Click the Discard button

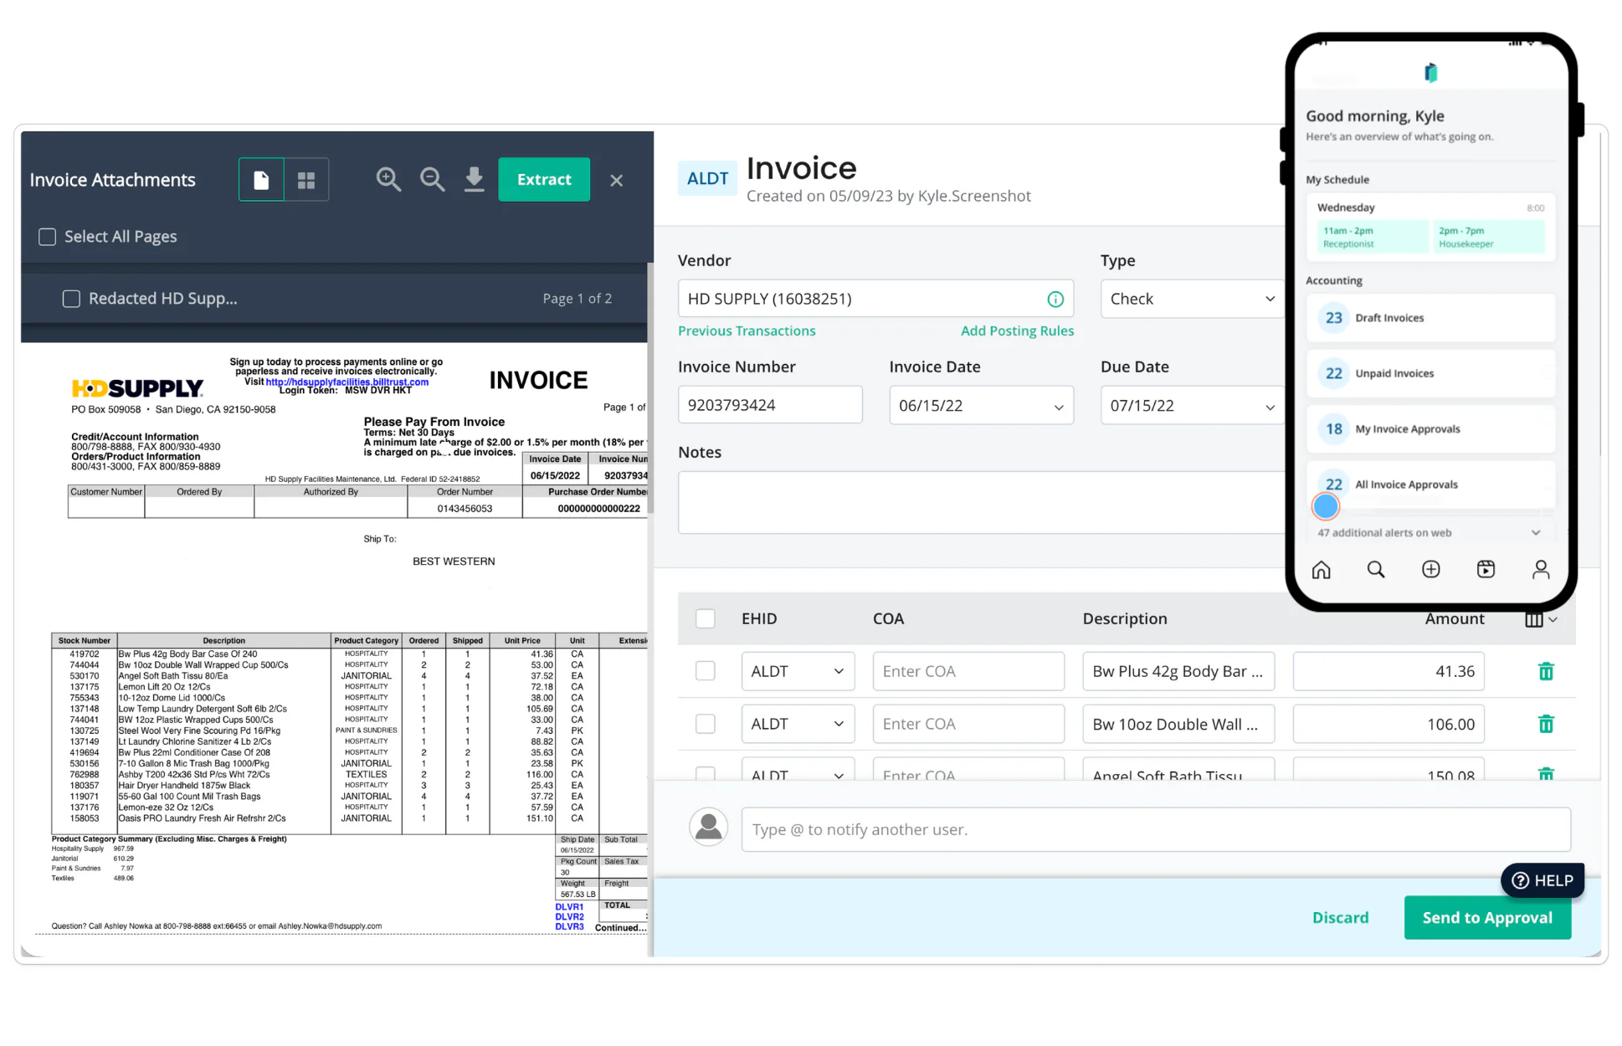[x=1340, y=917]
